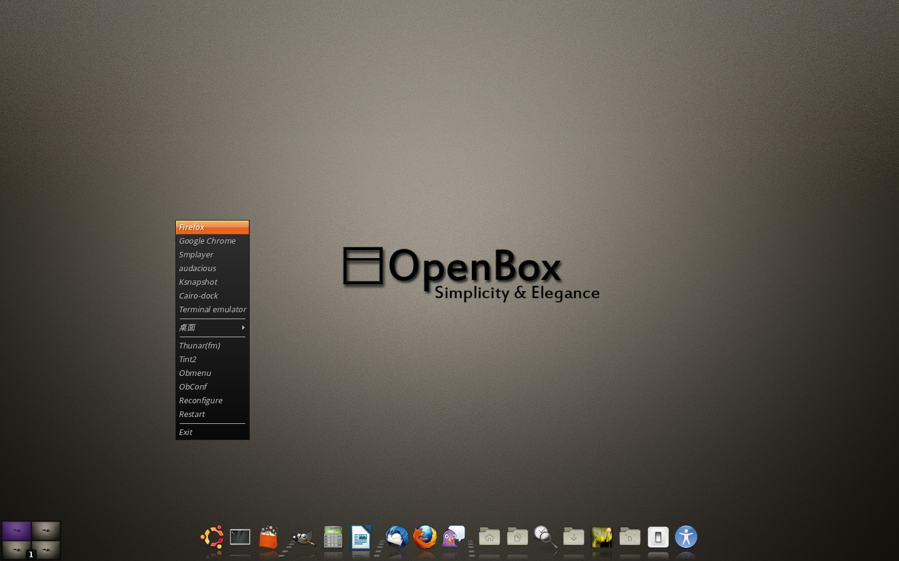
Task: Click the clock and magnifier search icon
Action: (x=545, y=537)
